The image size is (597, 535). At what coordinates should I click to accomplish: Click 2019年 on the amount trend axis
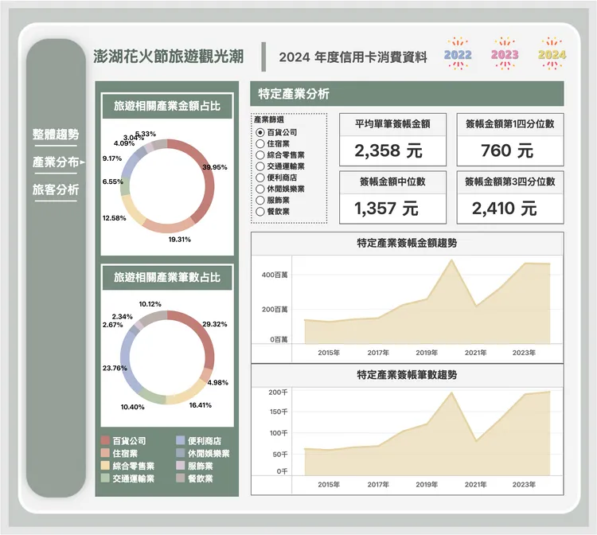[x=427, y=353]
